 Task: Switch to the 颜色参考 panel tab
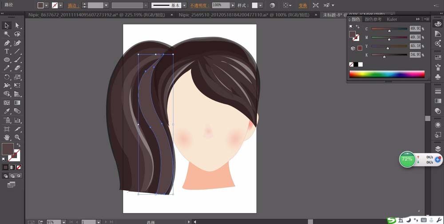pos(373,20)
